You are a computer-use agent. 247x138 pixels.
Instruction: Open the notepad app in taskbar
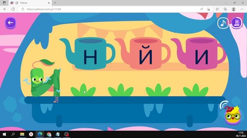pos(58,134)
